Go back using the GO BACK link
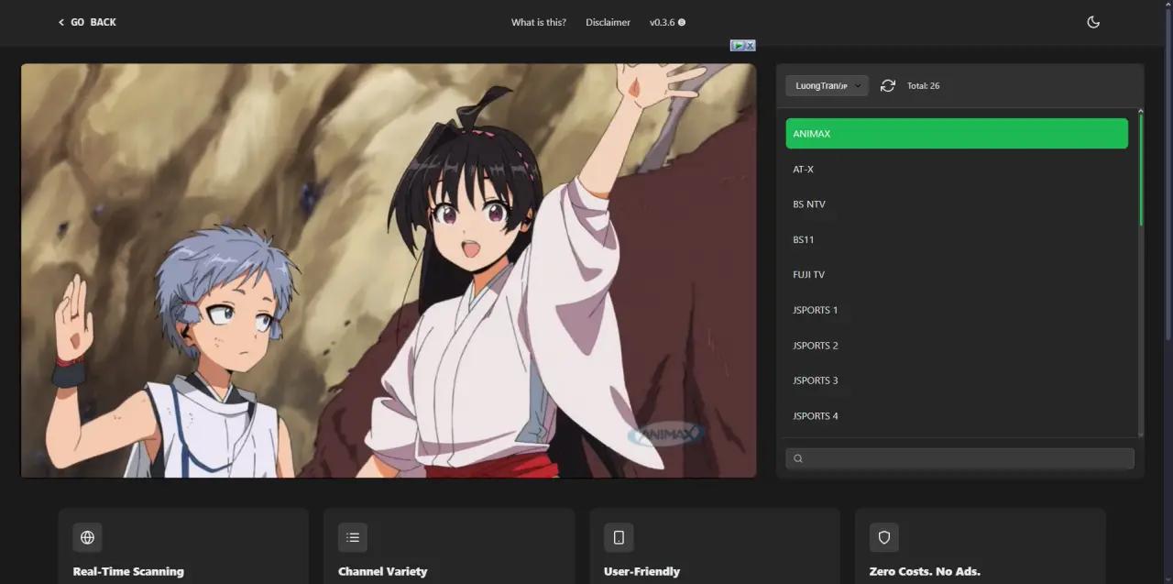1173x584 pixels. click(x=87, y=22)
